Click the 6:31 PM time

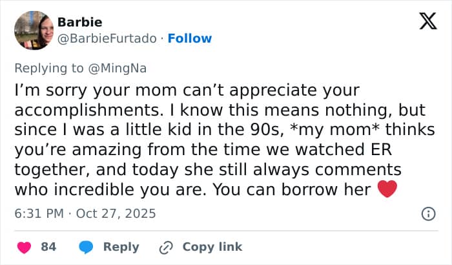[39, 213]
